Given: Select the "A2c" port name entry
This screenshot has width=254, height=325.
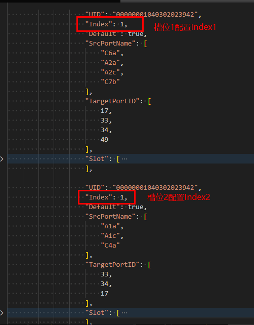Looking at the screenshot, I should coord(110,72).
